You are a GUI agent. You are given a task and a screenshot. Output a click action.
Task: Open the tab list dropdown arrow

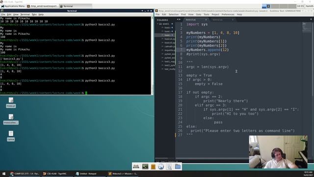coord(311,20)
